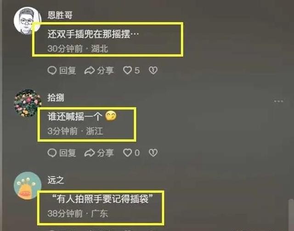
Task: Open more options dots beside 拾捌's comment
Action: pos(278,101)
